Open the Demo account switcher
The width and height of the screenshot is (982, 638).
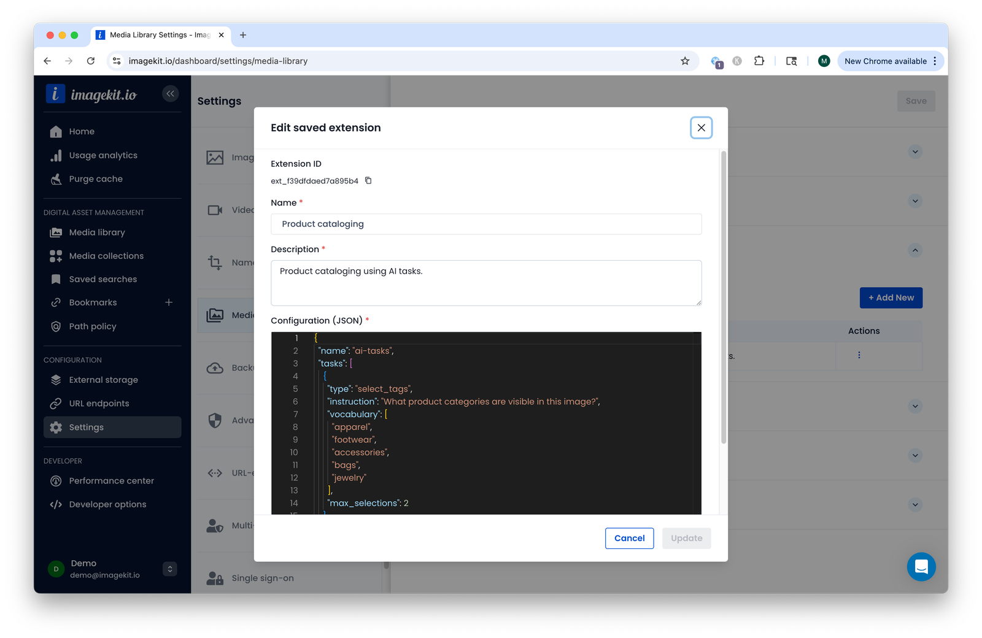pyautogui.click(x=170, y=569)
